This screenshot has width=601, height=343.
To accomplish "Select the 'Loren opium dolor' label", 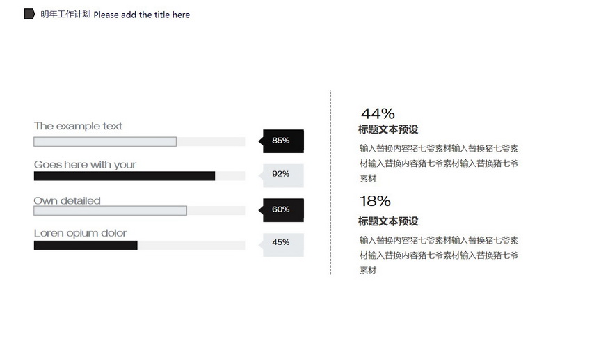I will [x=80, y=233].
